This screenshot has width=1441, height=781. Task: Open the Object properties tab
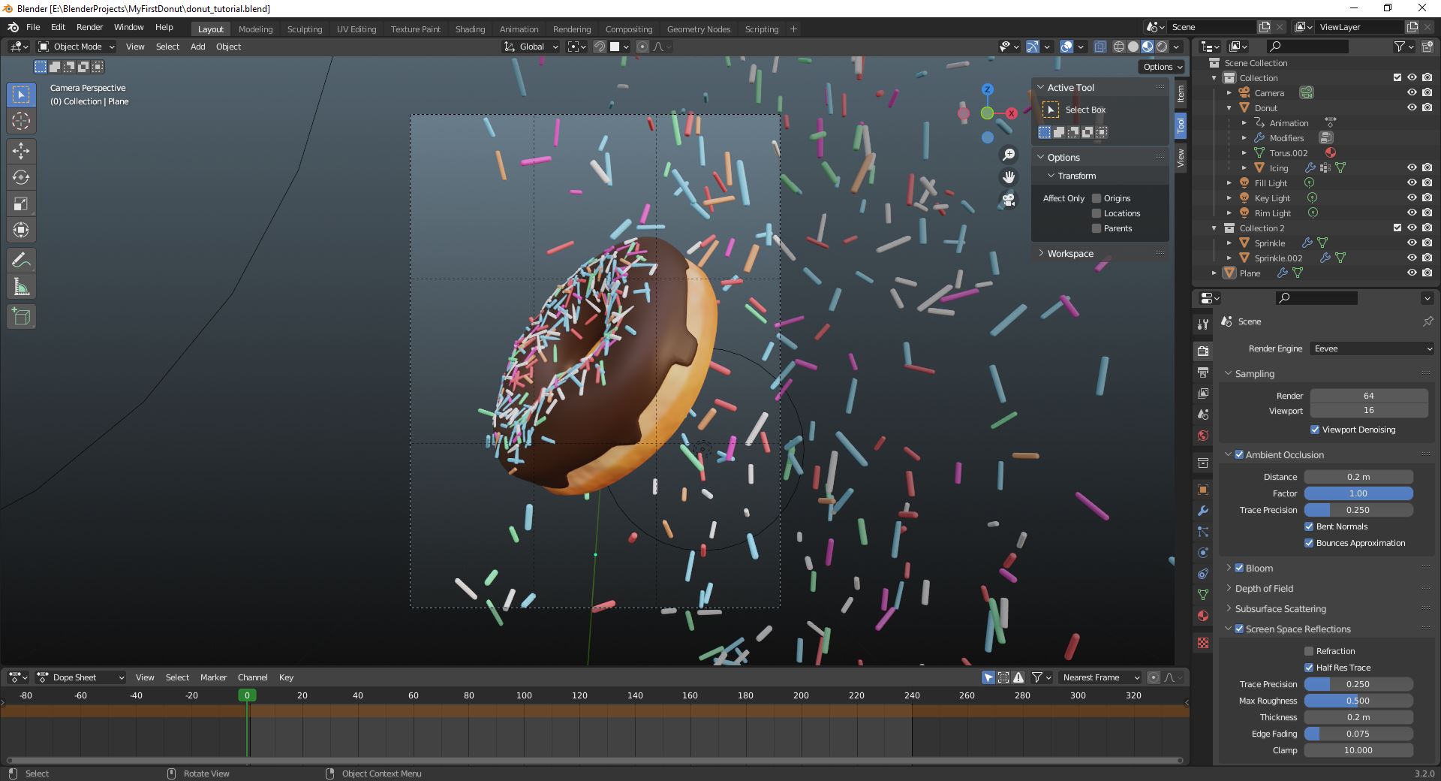pyautogui.click(x=1203, y=490)
